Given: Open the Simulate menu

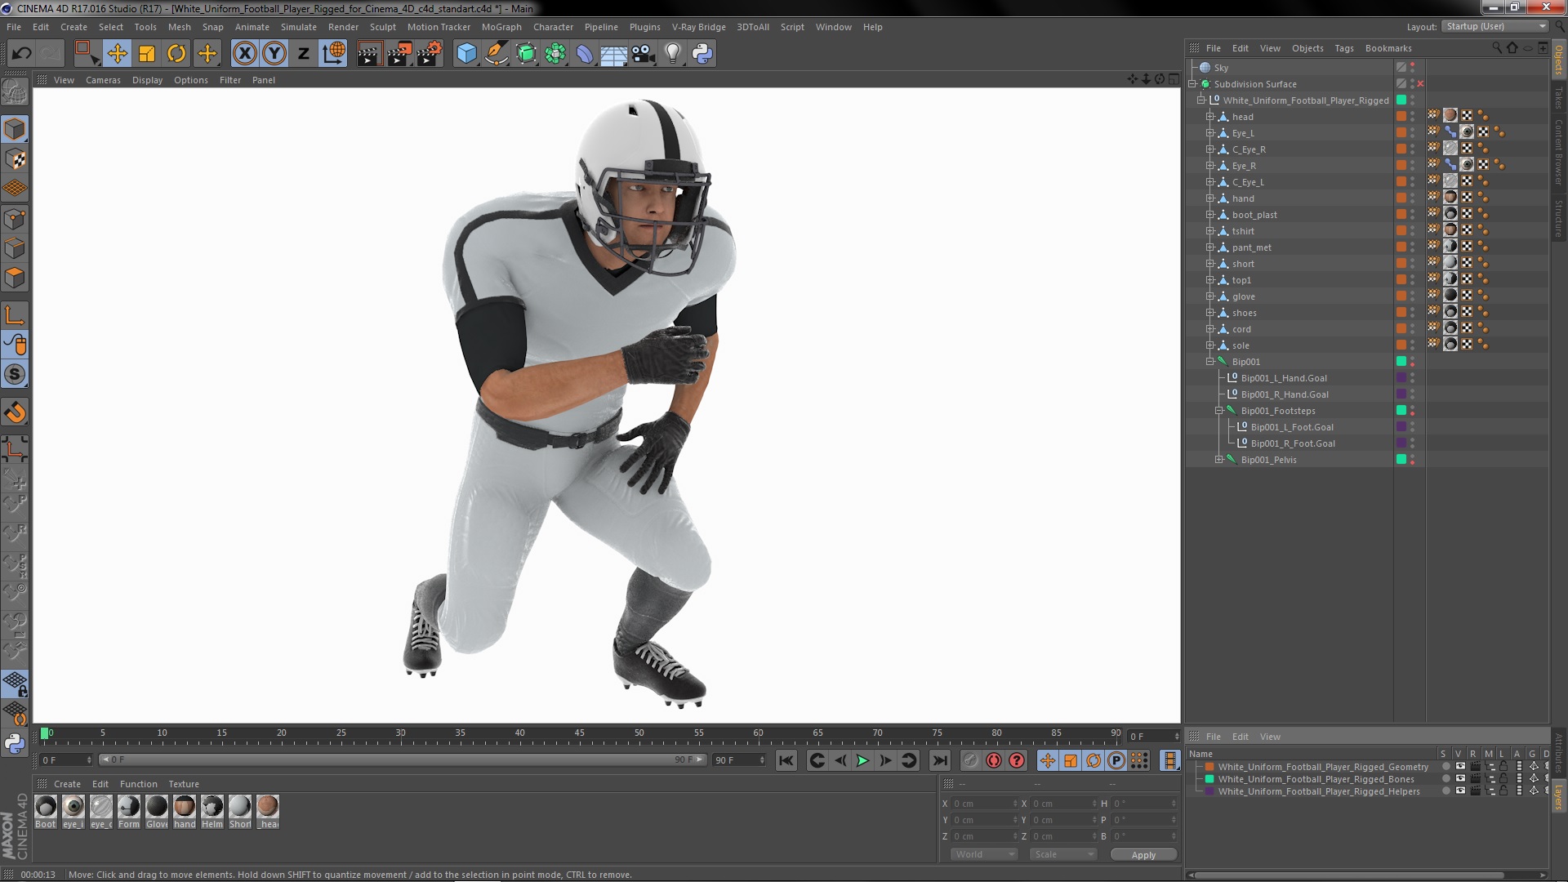Looking at the screenshot, I should (x=298, y=27).
